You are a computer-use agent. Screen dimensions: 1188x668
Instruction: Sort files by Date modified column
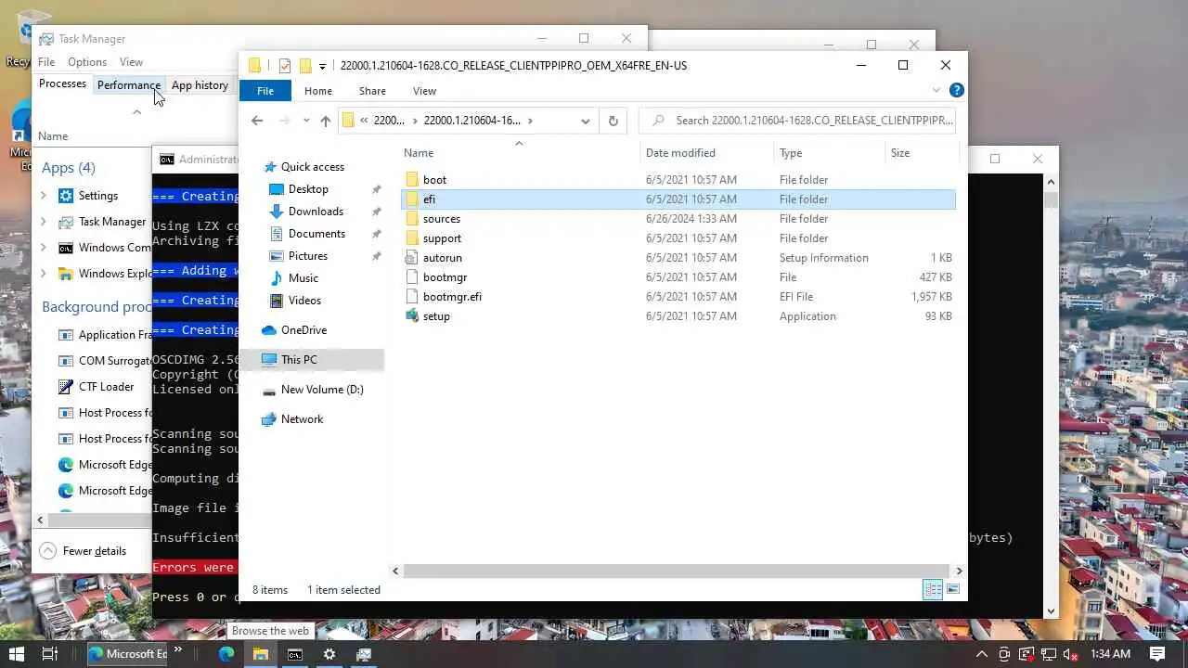pyautogui.click(x=705, y=153)
